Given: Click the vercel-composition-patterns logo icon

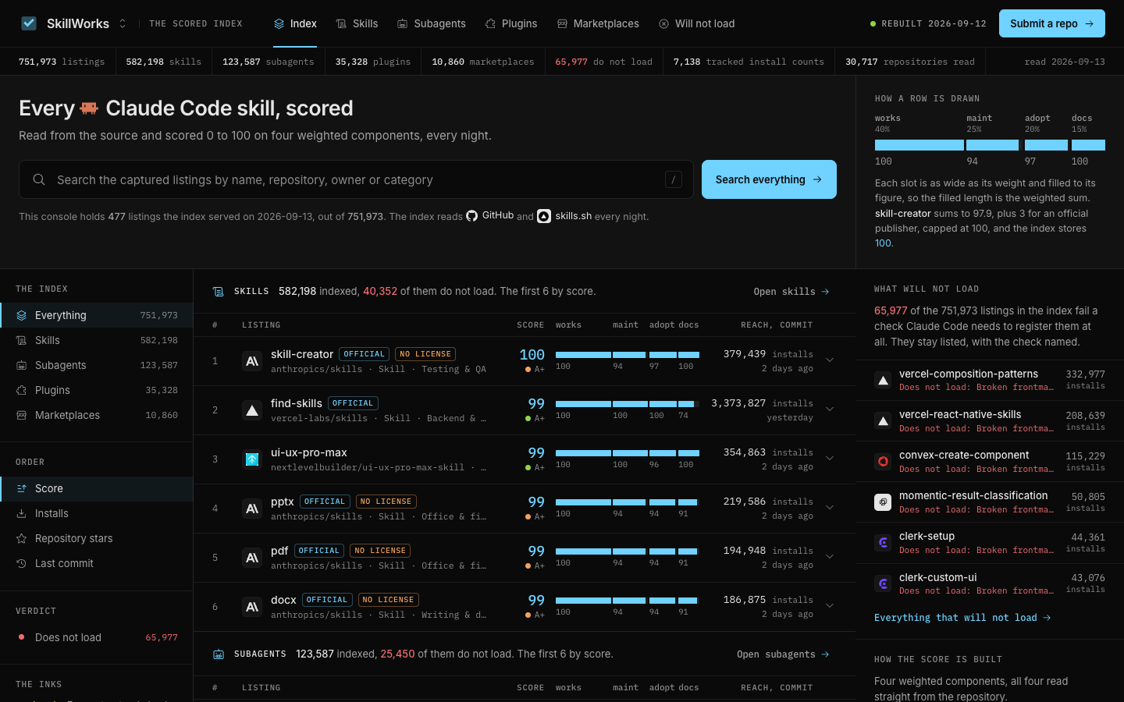Looking at the screenshot, I should point(883,380).
